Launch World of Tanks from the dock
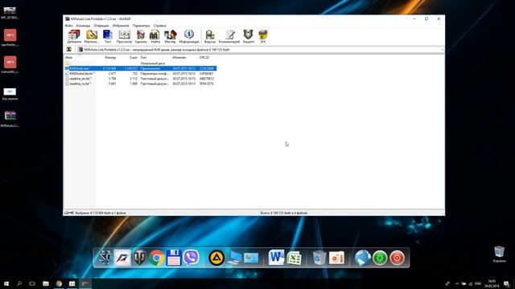Screen dimensions: 515x289 pyautogui.click(x=139, y=258)
